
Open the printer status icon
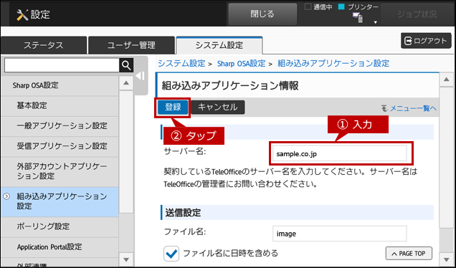[x=358, y=18]
